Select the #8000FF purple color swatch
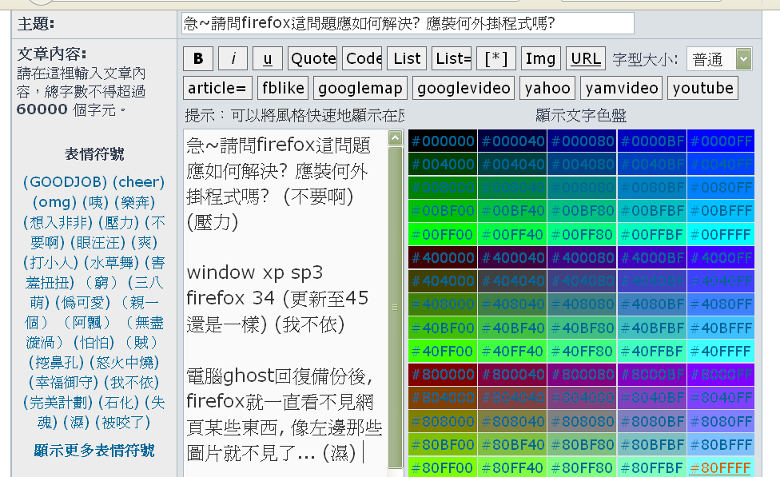The image size is (780, 477). tap(722, 374)
